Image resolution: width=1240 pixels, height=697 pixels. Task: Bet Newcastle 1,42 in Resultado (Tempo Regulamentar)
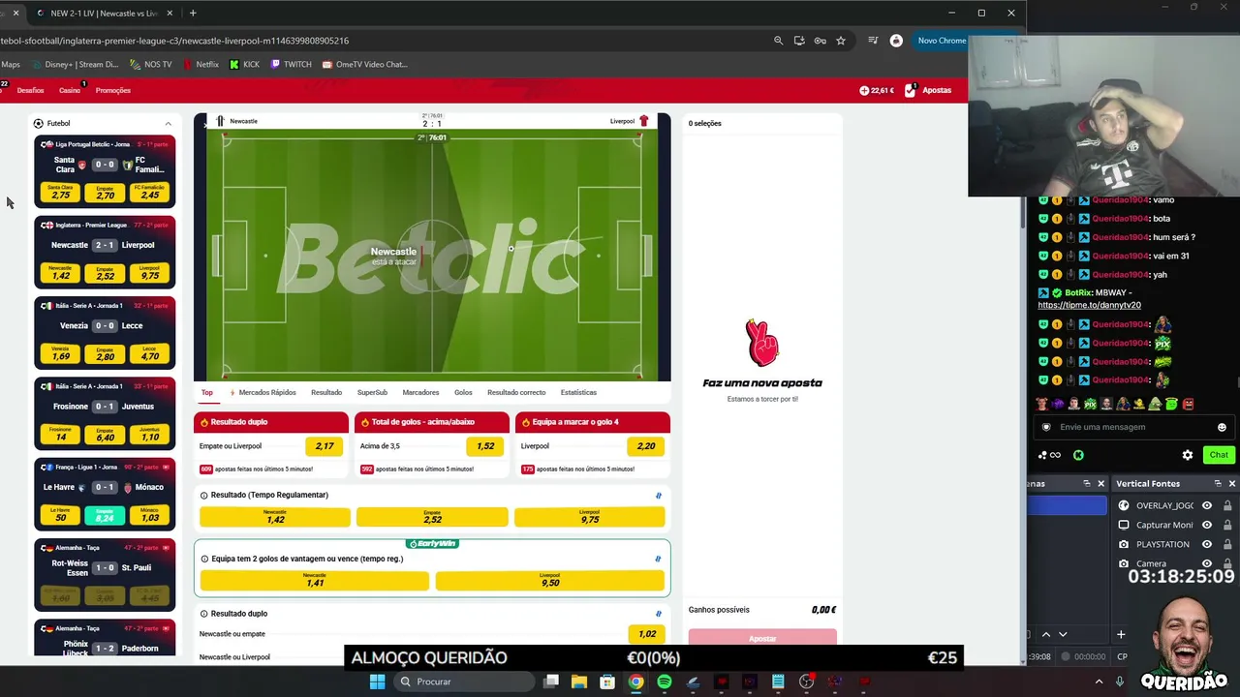point(275,517)
